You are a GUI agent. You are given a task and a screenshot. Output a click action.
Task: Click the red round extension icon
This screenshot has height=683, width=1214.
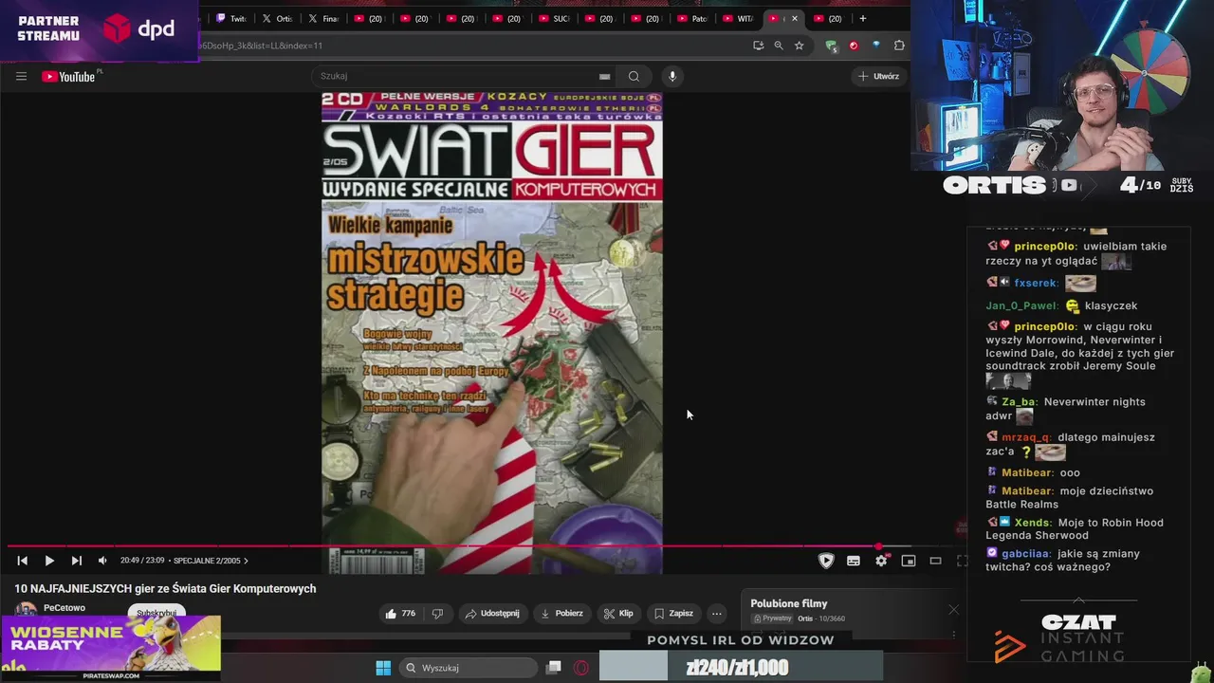(x=854, y=46)
